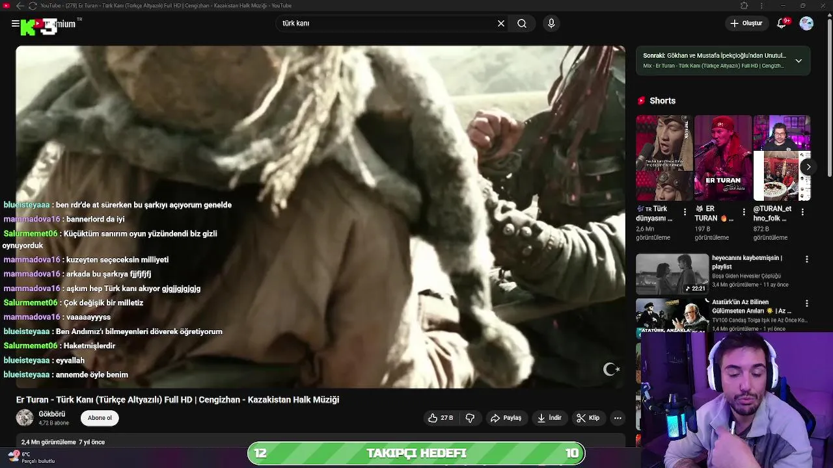Click 'Atatürk'ün Az Bilinen Gülümseten Anları' title
Image resolution: width=833 pixels, height=468 pixels.
click(x=752, y=306)
